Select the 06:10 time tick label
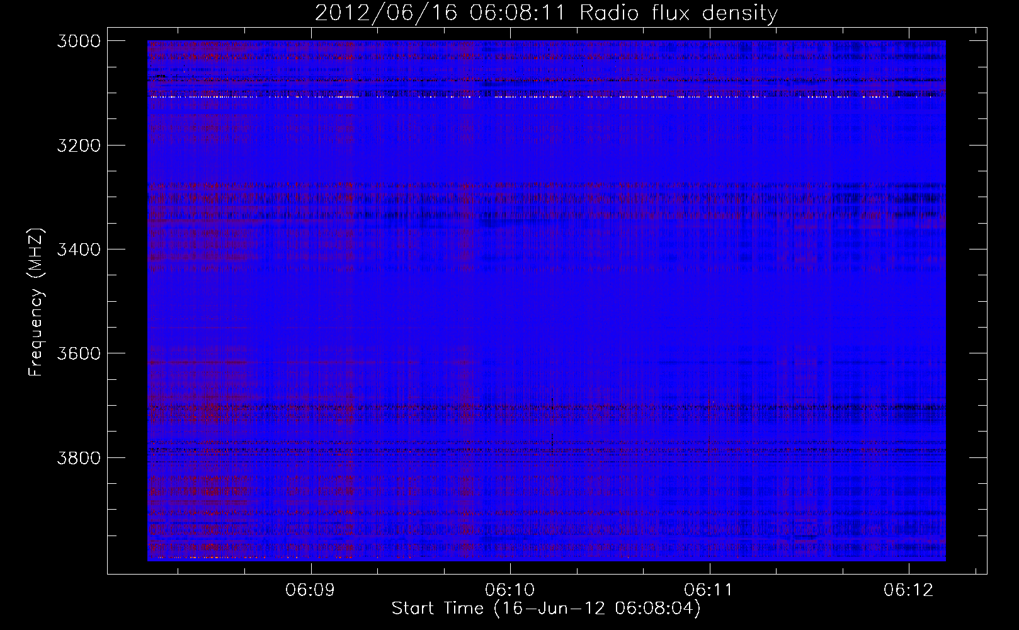 tap(510, 590)
